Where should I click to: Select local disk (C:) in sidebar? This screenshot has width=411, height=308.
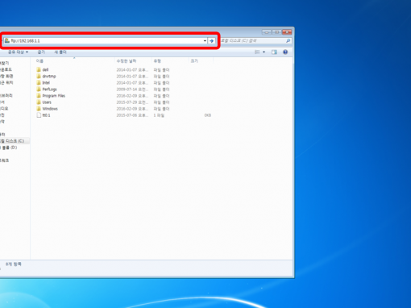click(x=12, y=141)
